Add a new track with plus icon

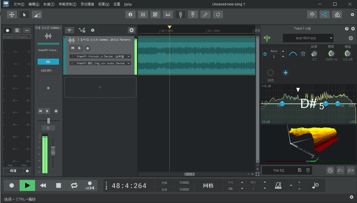point(131,30)
